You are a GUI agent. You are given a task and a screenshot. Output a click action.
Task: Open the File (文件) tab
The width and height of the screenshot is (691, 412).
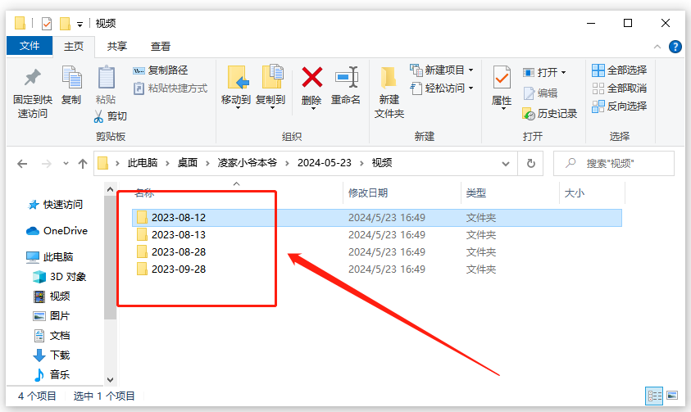(30, 46)
